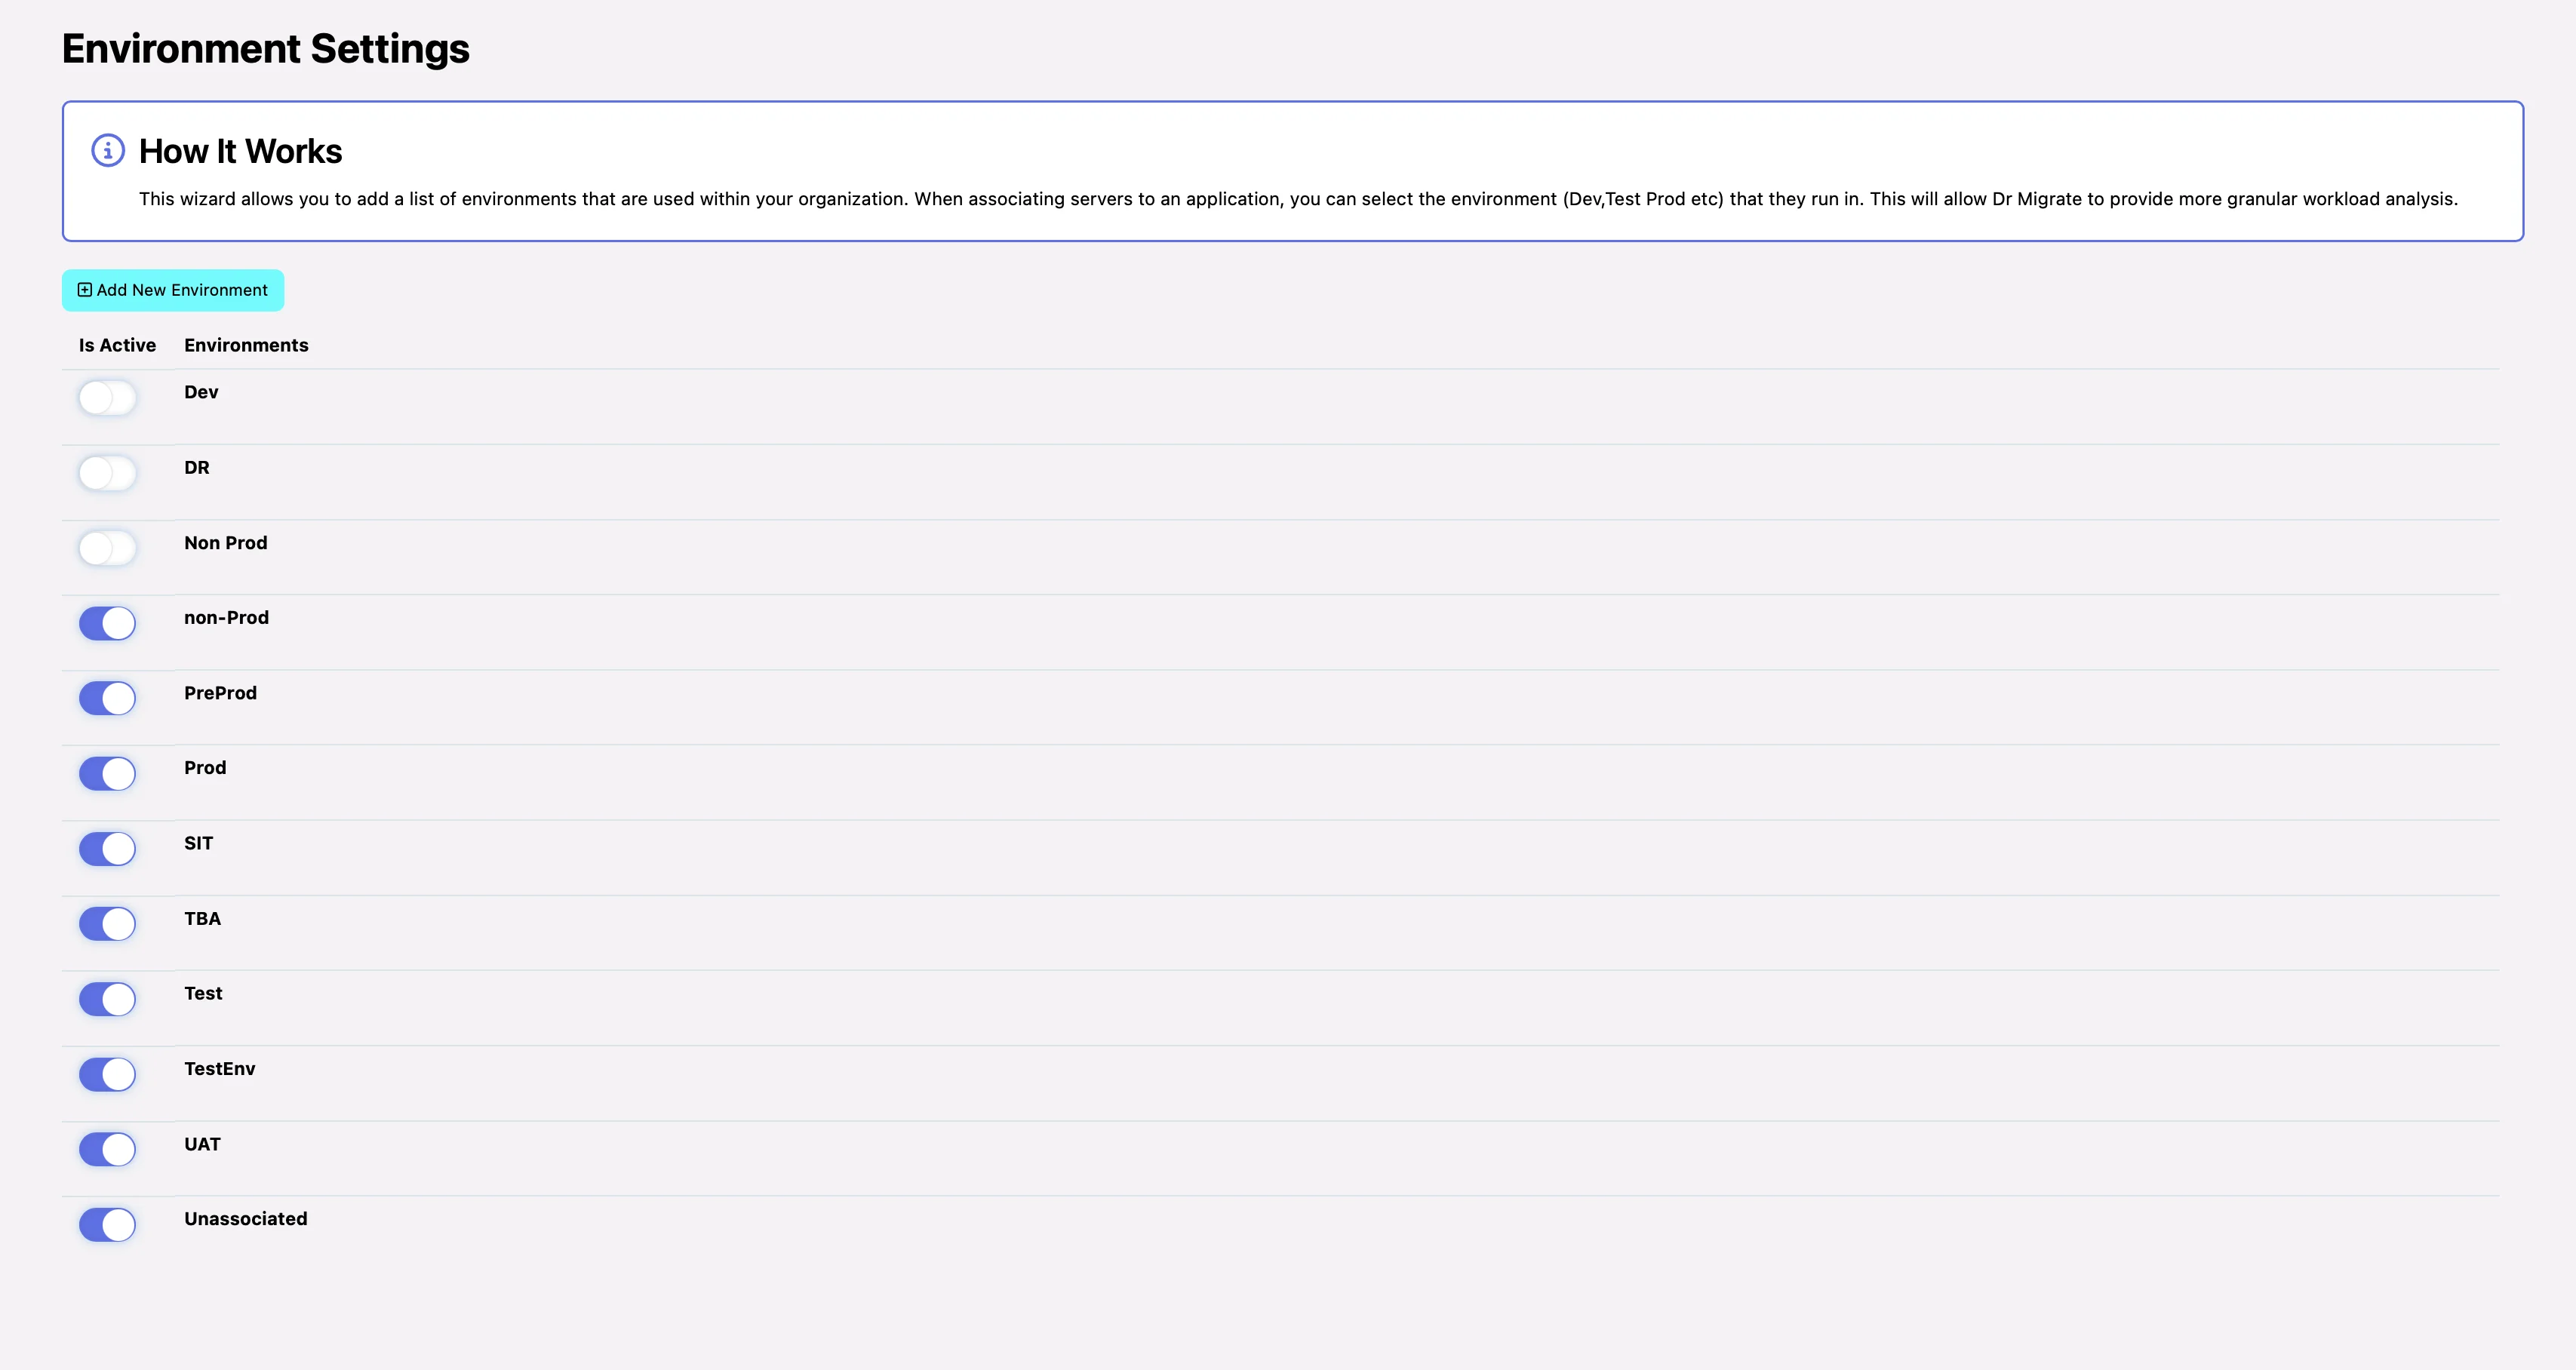Toggle the SIT environment off
The image size is (2576, 1370).
tap(107, 849)
